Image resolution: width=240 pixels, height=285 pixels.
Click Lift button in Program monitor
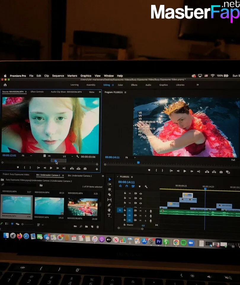click(x=207, y=172)
